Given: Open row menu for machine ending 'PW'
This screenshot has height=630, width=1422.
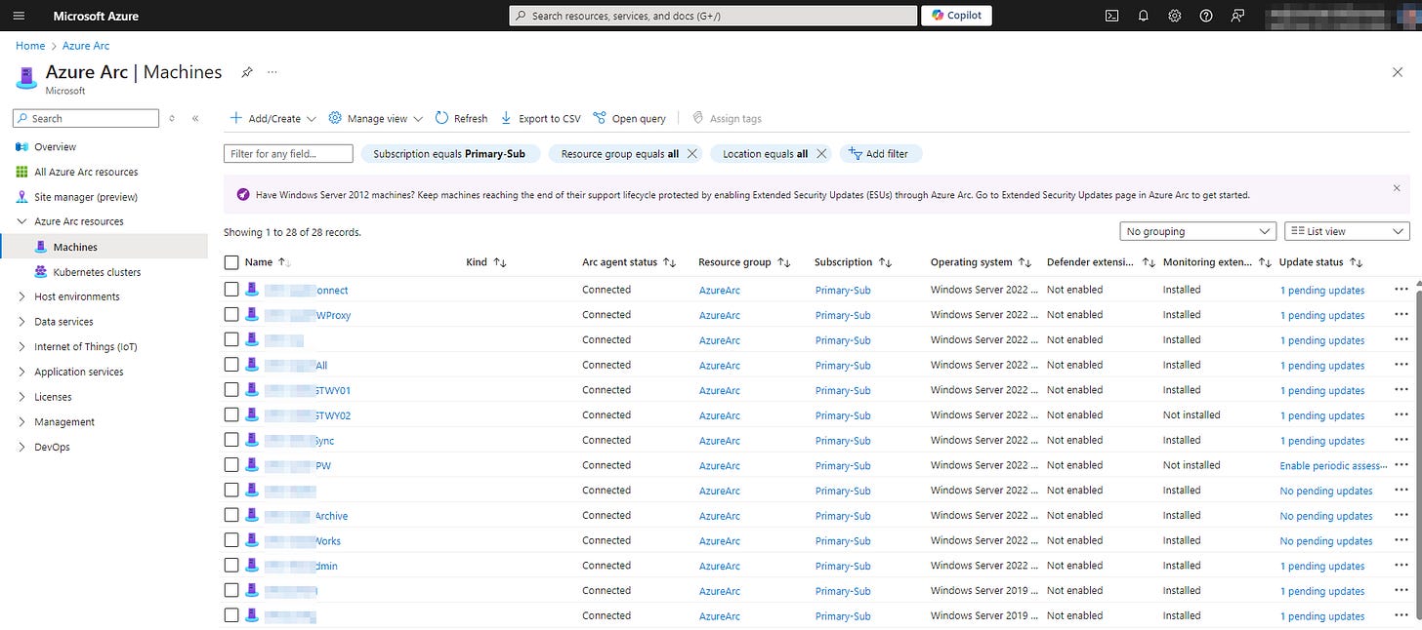Looking at the screenshot, I should (x=1401, y=465).
